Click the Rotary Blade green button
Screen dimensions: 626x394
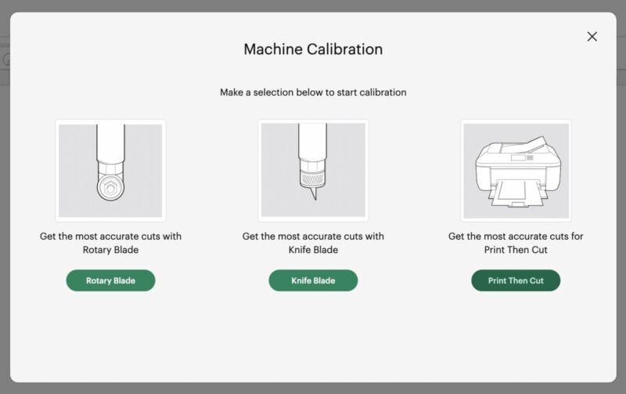click(110, 280)
